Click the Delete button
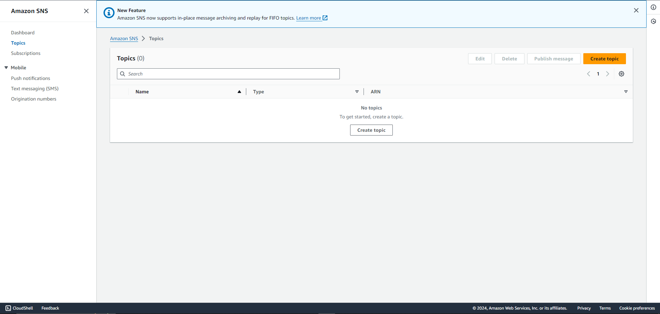The image size is (660, 314). click(x=509, y=59)
